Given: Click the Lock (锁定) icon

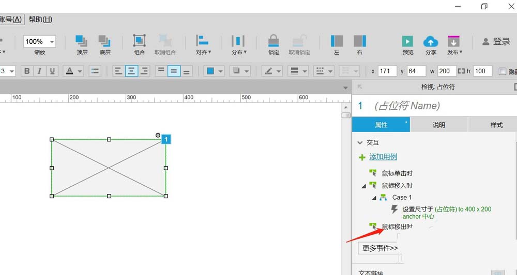Looking at the screenshot, I should [273, 41].
